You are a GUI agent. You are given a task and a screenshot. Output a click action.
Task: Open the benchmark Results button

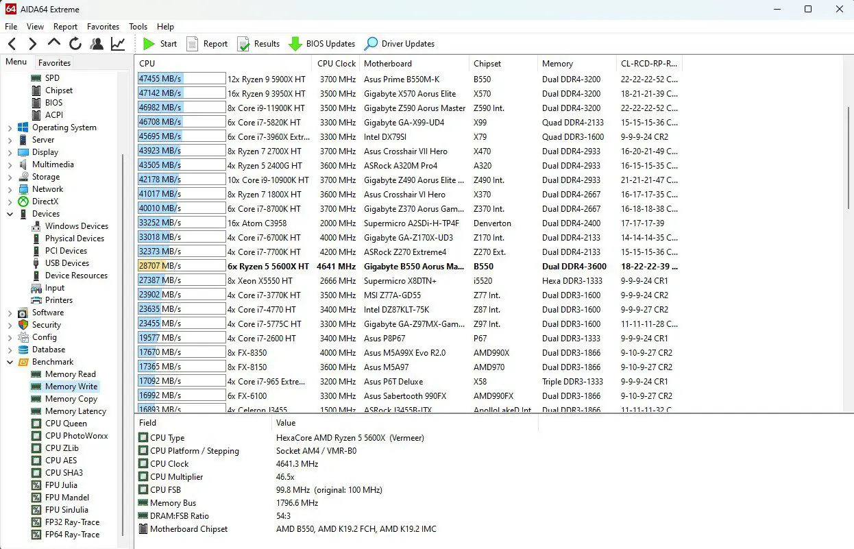(x=258, y=44)
